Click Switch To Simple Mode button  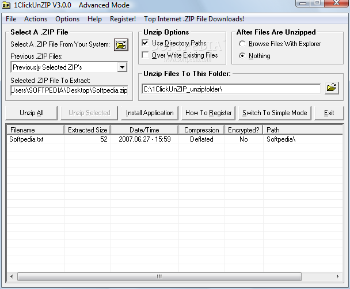tap(275, 113)
